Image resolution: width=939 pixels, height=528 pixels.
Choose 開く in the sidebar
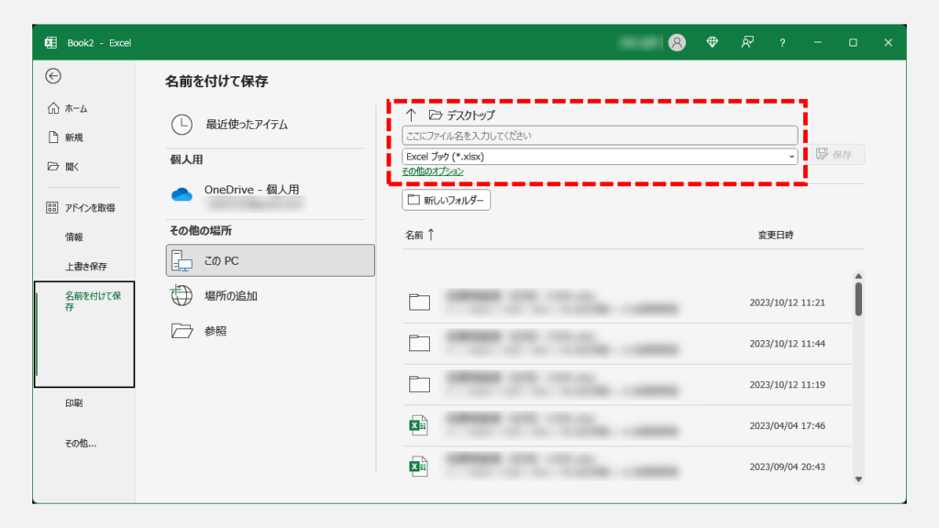pyautogui.click(x=63, y=167)
